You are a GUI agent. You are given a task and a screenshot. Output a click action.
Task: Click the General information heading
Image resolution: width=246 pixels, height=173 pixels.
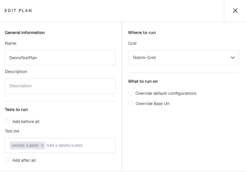[x=25, y=33]
